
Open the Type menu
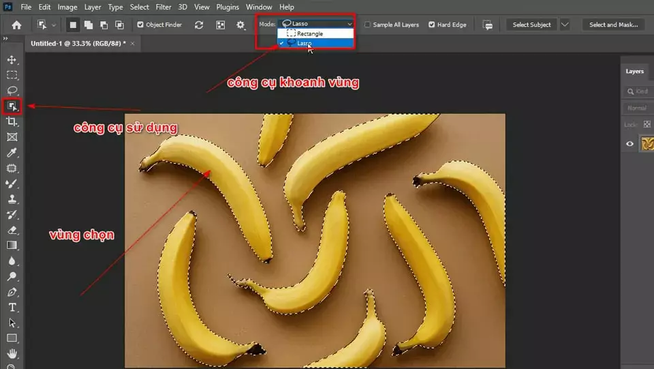[x=115, y=7]
